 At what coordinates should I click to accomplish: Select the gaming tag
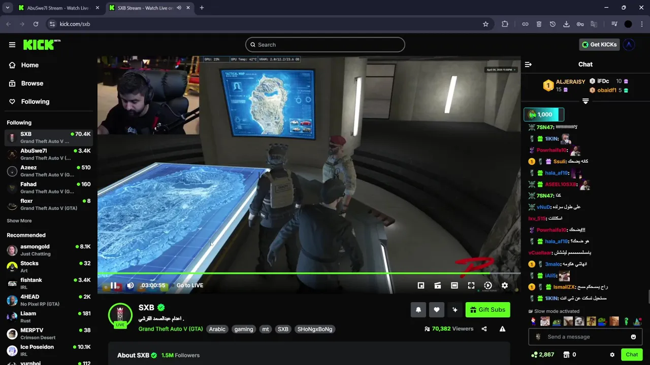pyautogui.click(x=244, y=329)
